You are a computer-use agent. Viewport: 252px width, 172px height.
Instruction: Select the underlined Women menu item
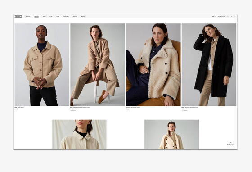coord(36,17)
